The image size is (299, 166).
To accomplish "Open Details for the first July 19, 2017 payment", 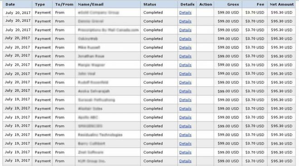I will pyautogui.click(x=185, y=100).
